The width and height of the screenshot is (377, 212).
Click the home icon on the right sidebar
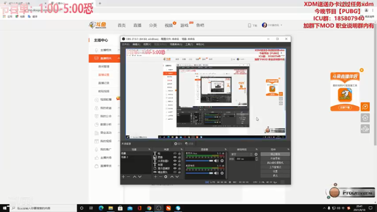(x=365, y=118)
